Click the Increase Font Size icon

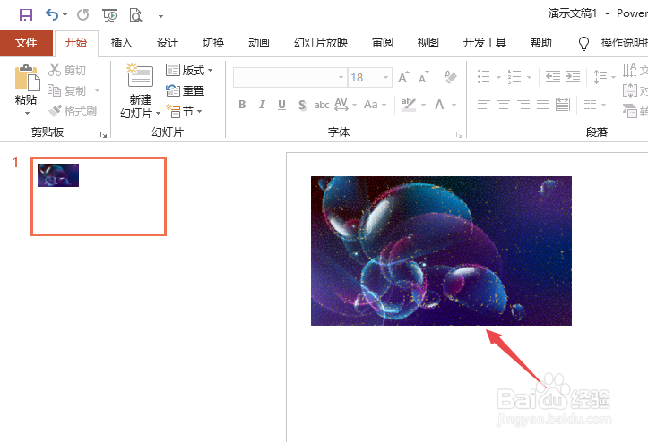coord(403,77)
